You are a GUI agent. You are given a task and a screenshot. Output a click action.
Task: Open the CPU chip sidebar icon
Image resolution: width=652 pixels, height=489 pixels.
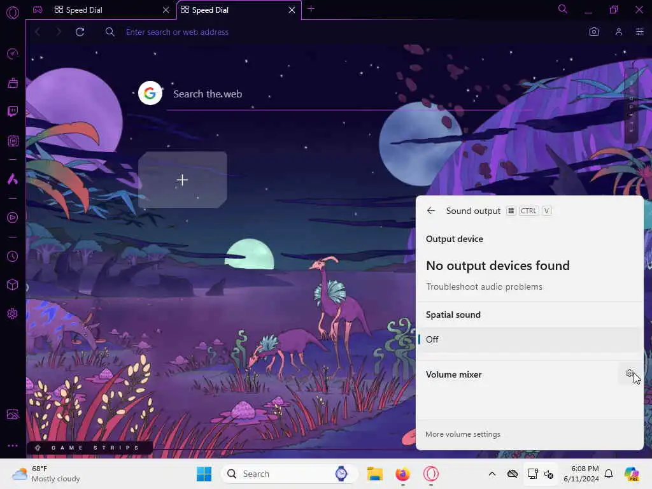pyautogui.click(x=13, y=141)
